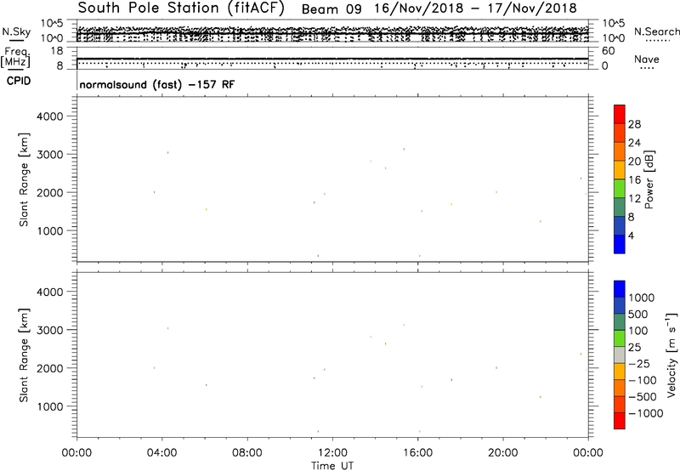Click the solid frequency line in the Freq panel

[332, 59]
